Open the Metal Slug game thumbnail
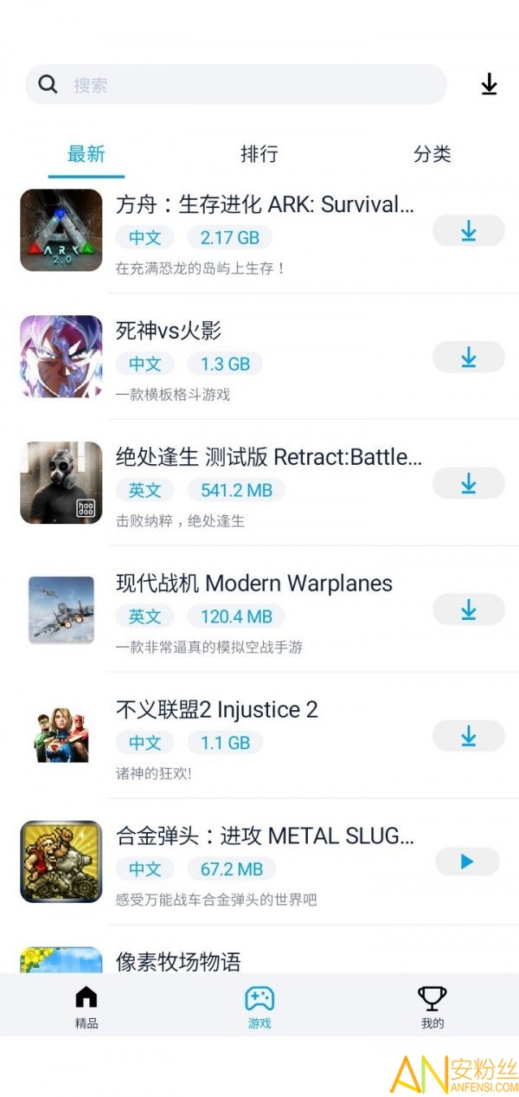Screen dimensions: 519x1097 pos(61,861)
